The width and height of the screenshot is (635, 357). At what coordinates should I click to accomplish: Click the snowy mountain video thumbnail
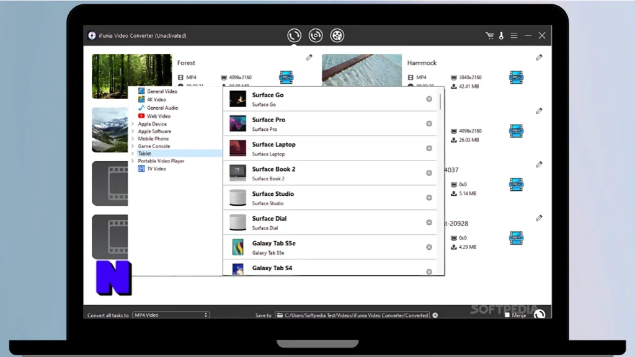[110, 130]
